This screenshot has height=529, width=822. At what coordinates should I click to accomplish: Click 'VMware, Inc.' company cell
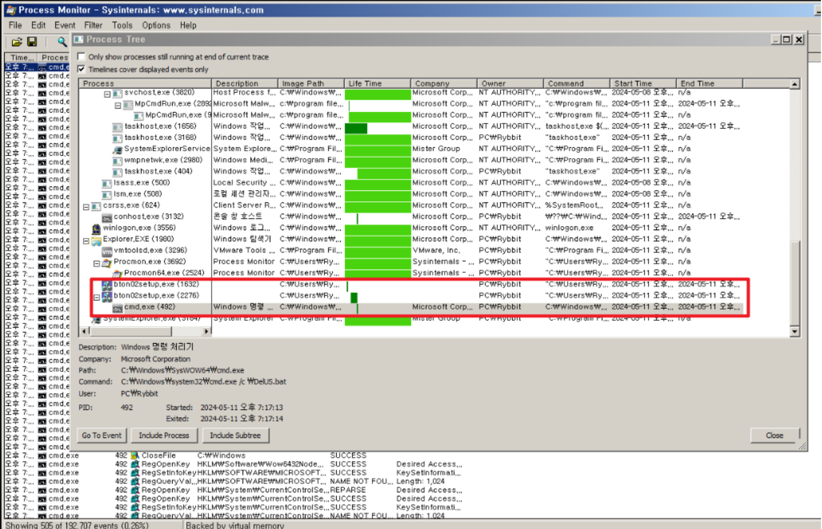tap(436, 251)
